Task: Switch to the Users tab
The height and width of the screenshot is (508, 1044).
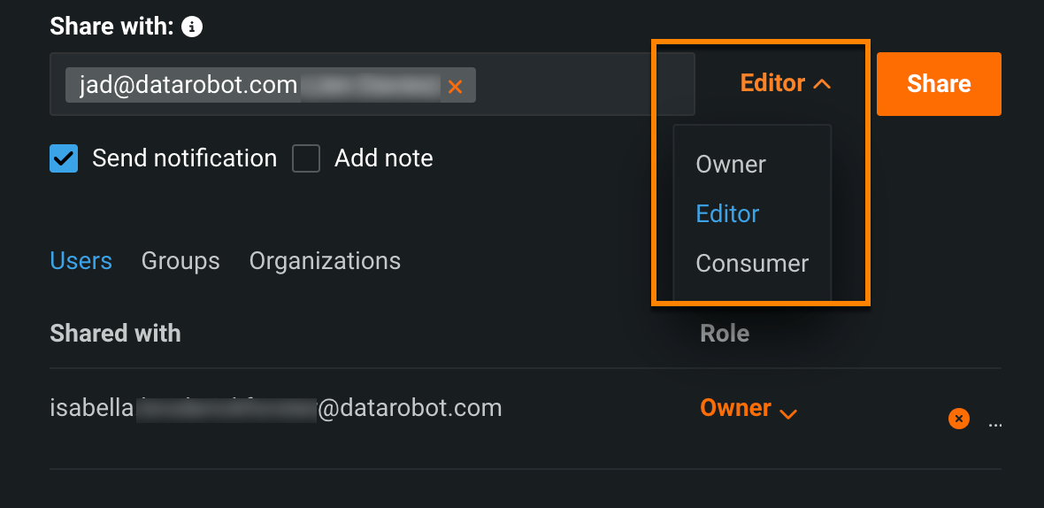Action: click(x=81, y=261)
